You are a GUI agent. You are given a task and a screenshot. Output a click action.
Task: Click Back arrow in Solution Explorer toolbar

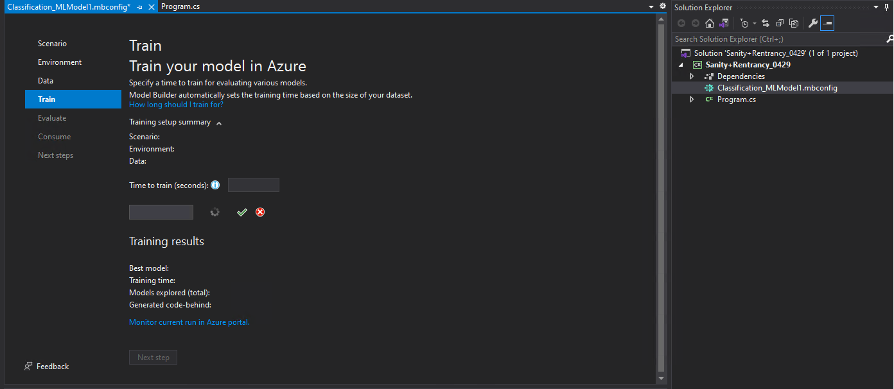[x=681, y=23]
